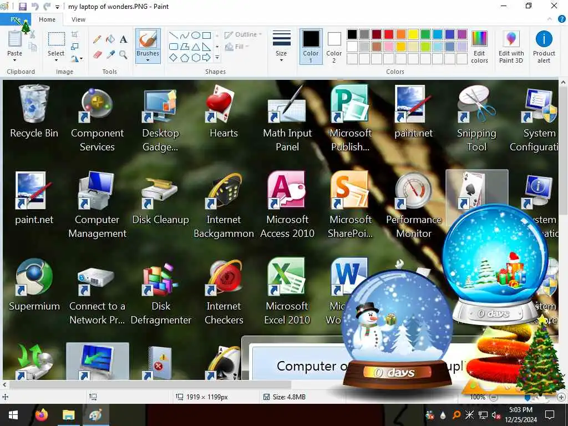
Task: Choose the Oval shape
Action: [196, 35]
